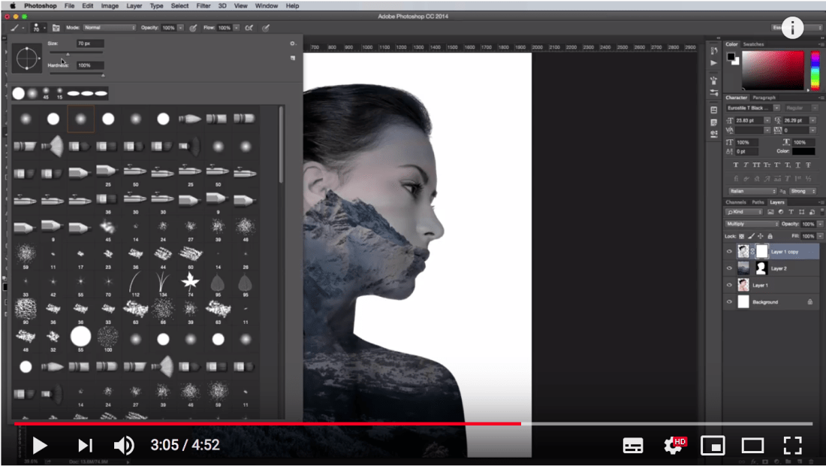
Task: Click the lock transparency icon in Layers panel
Action: 742,236
